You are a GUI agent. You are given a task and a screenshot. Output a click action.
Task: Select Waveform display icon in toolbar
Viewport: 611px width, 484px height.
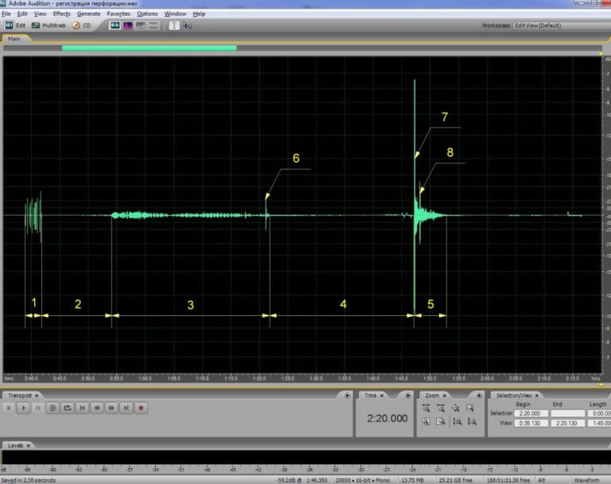115,25
